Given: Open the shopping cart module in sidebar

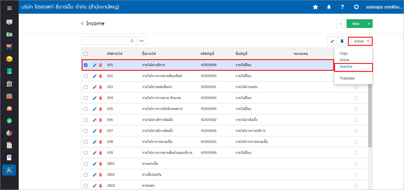Looking at the screenshot, I should (9, 47).
